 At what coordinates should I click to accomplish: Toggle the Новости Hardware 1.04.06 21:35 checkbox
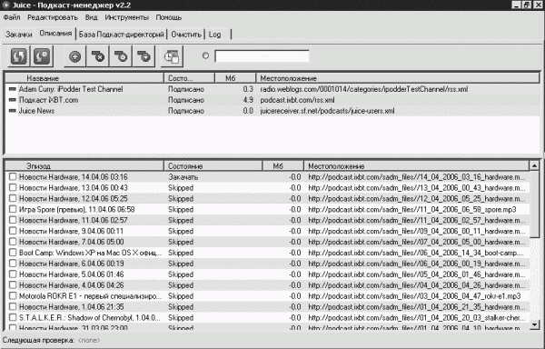pos(13,306)
